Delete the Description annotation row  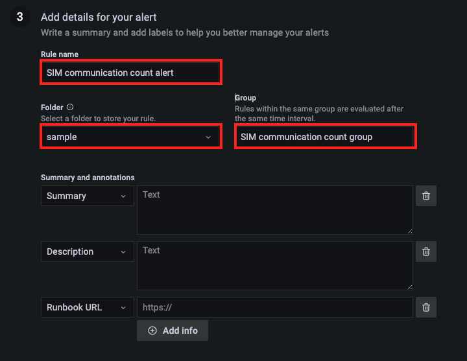tap(426, 251)
